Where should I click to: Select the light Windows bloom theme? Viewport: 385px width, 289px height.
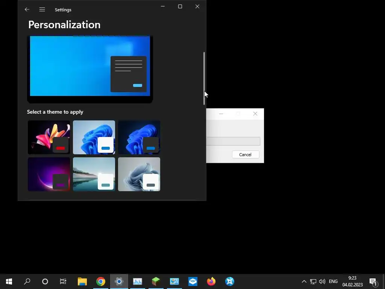coord(94,137)
